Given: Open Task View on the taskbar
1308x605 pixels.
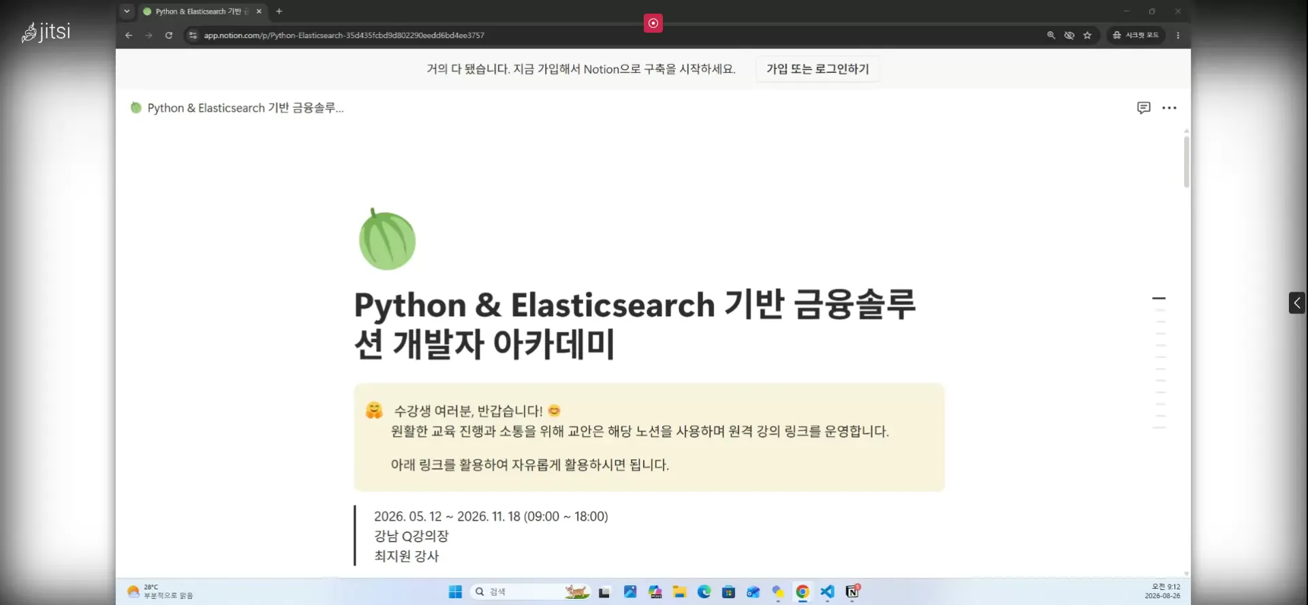Looking at the screenshot, I should click(604, 592).
